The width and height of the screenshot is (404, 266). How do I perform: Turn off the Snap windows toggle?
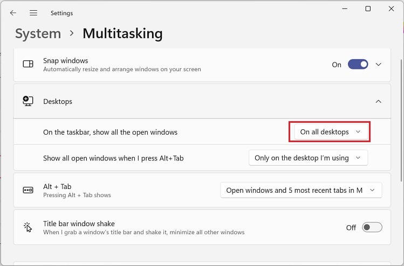(x=358, y=65)
